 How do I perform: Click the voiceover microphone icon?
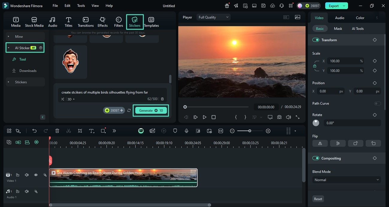[x=186, y=131]
